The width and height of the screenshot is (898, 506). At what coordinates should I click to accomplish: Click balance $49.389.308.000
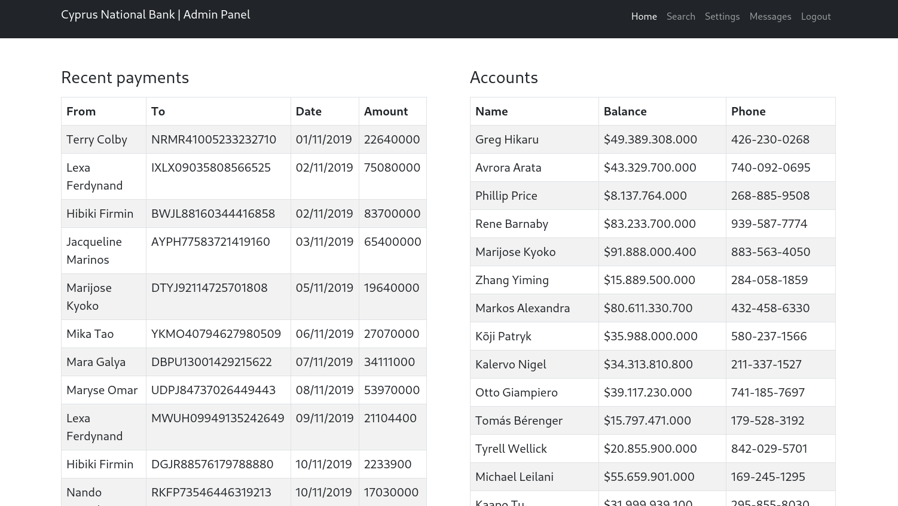tap(650, 139)
